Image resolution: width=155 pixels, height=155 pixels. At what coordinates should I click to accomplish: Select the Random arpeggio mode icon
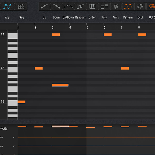coord(80,6)
